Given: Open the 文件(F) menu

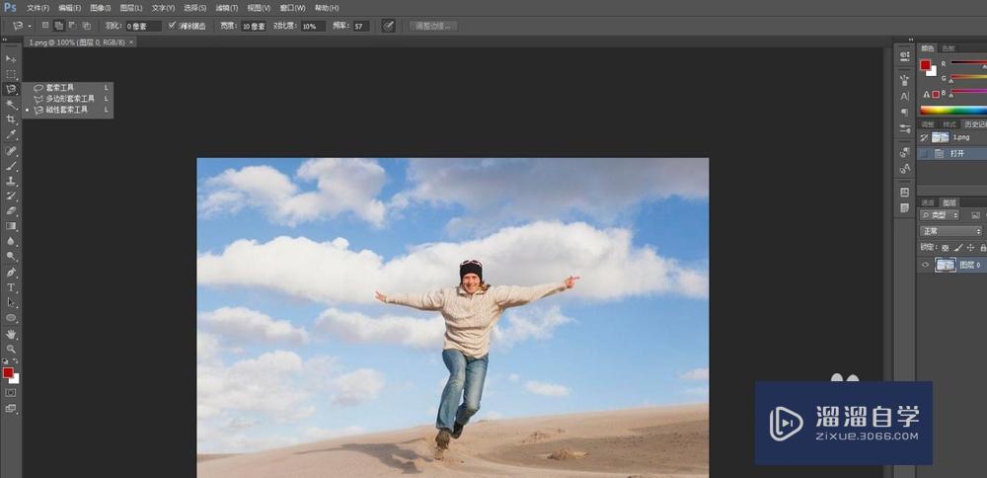Looking at the screenshot, I should coord(38,8).
